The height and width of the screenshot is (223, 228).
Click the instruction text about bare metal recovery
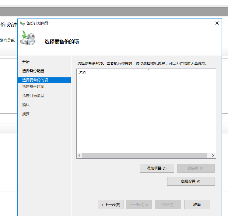[142, 64]
